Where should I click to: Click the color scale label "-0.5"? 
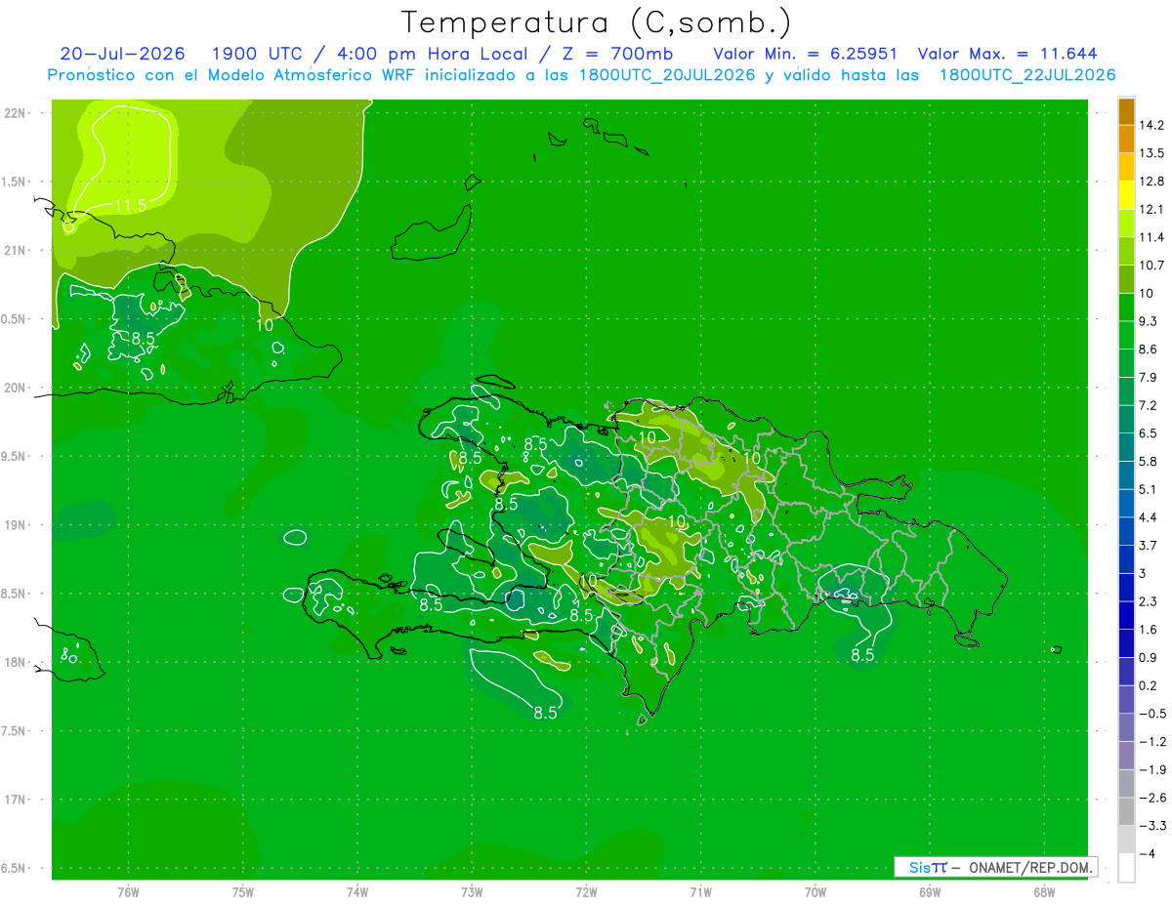pos(1151,714)
